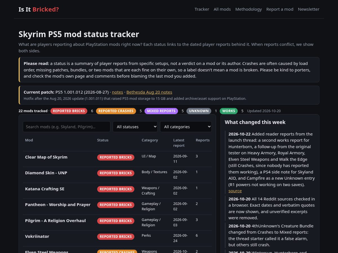Open Bethesda Aug 20 notes link

pyautogui.click(x=149, y=92)
